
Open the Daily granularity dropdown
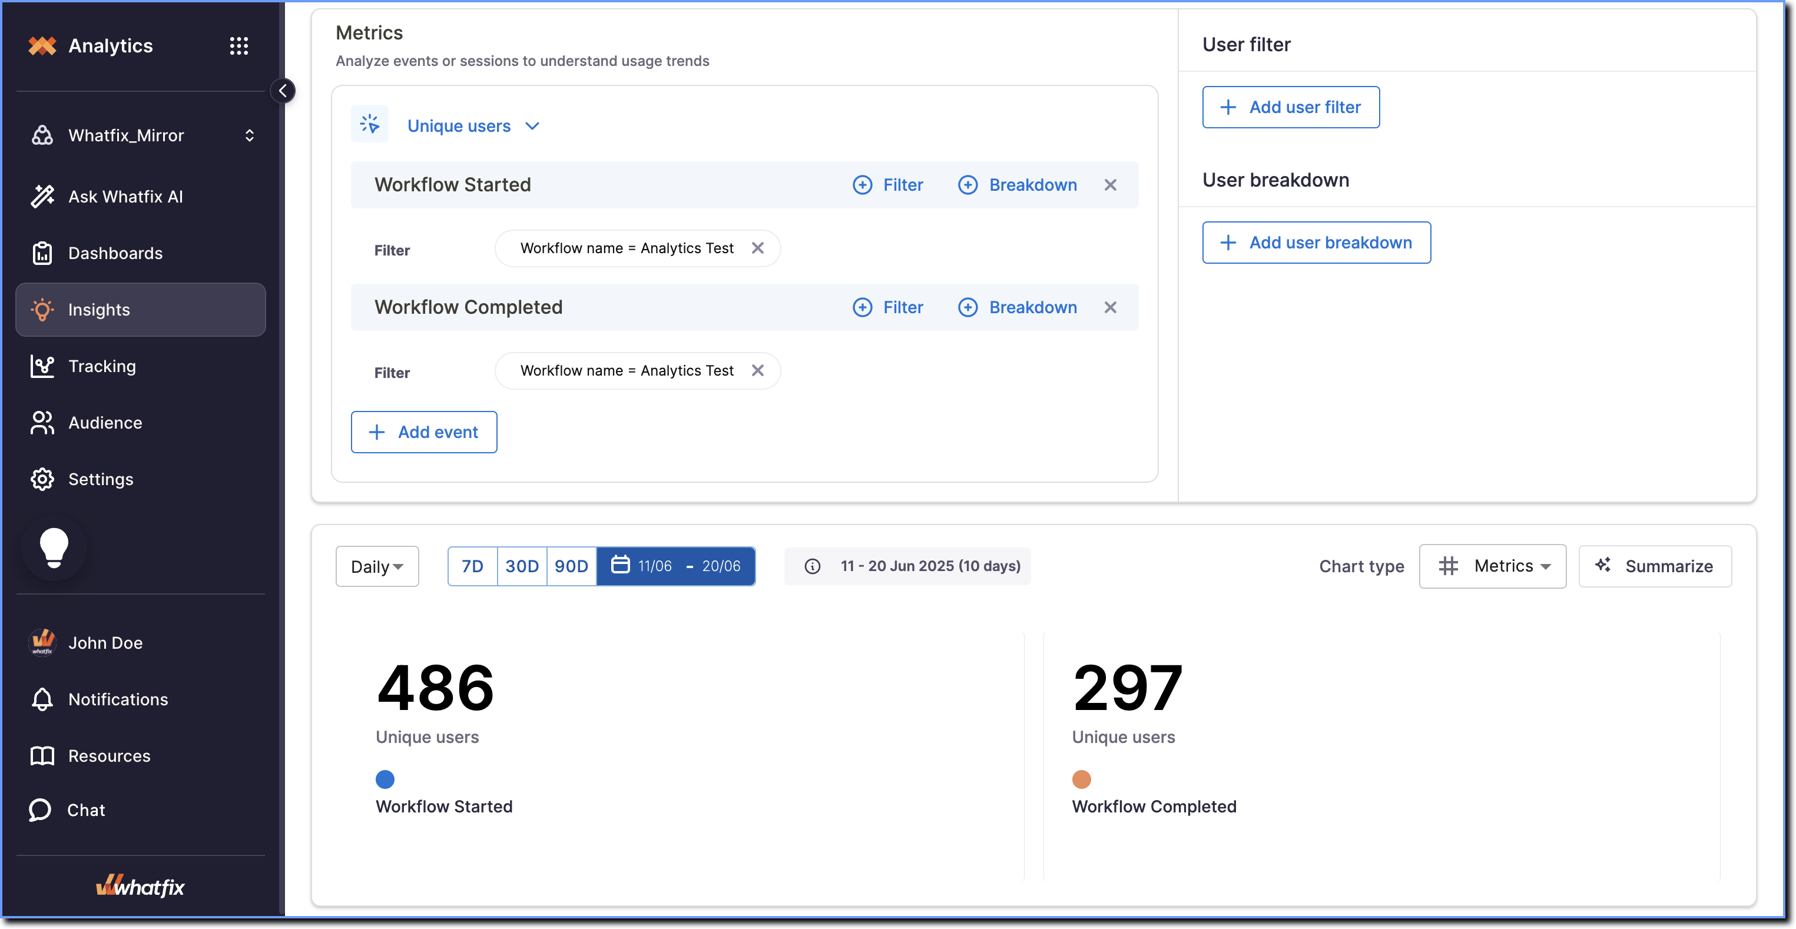tap(377, 566)
